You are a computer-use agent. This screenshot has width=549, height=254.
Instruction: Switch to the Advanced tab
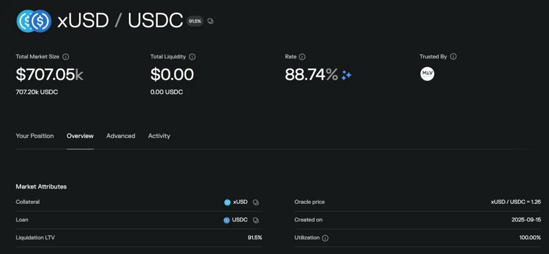121,136
